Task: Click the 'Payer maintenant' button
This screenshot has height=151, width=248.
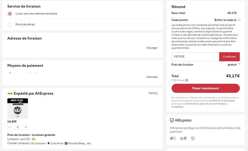Action: 206,88
